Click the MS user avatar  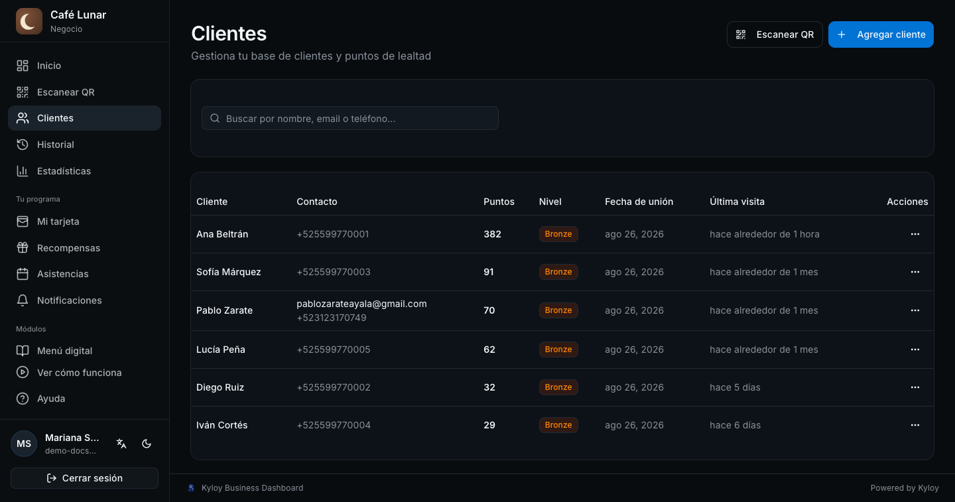[24, 444]
